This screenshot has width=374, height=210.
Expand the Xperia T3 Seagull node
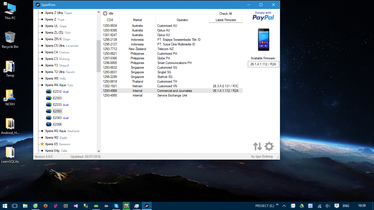coord(42,65)
